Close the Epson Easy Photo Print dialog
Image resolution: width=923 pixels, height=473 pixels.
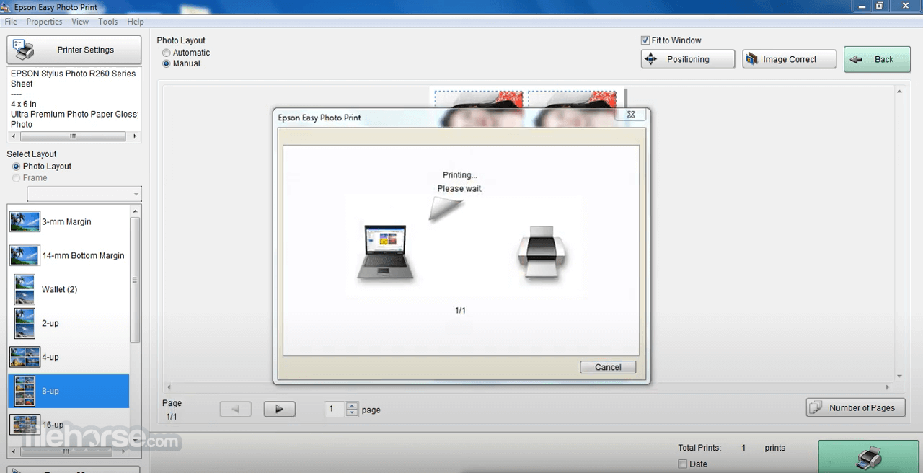pyautogui.click(x=630, y=115)
